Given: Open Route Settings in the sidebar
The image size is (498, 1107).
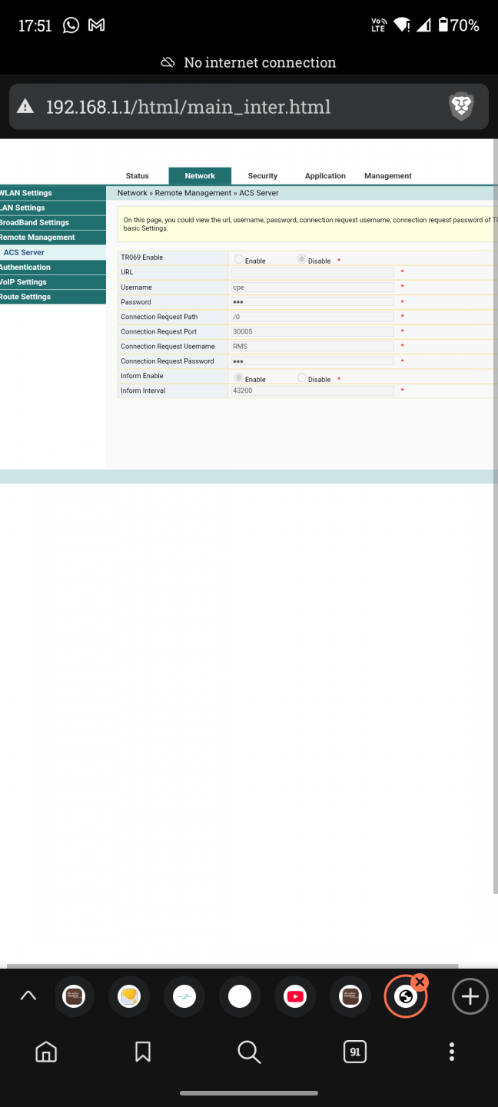Looking at the screenshot, I should tap(25, 297).
